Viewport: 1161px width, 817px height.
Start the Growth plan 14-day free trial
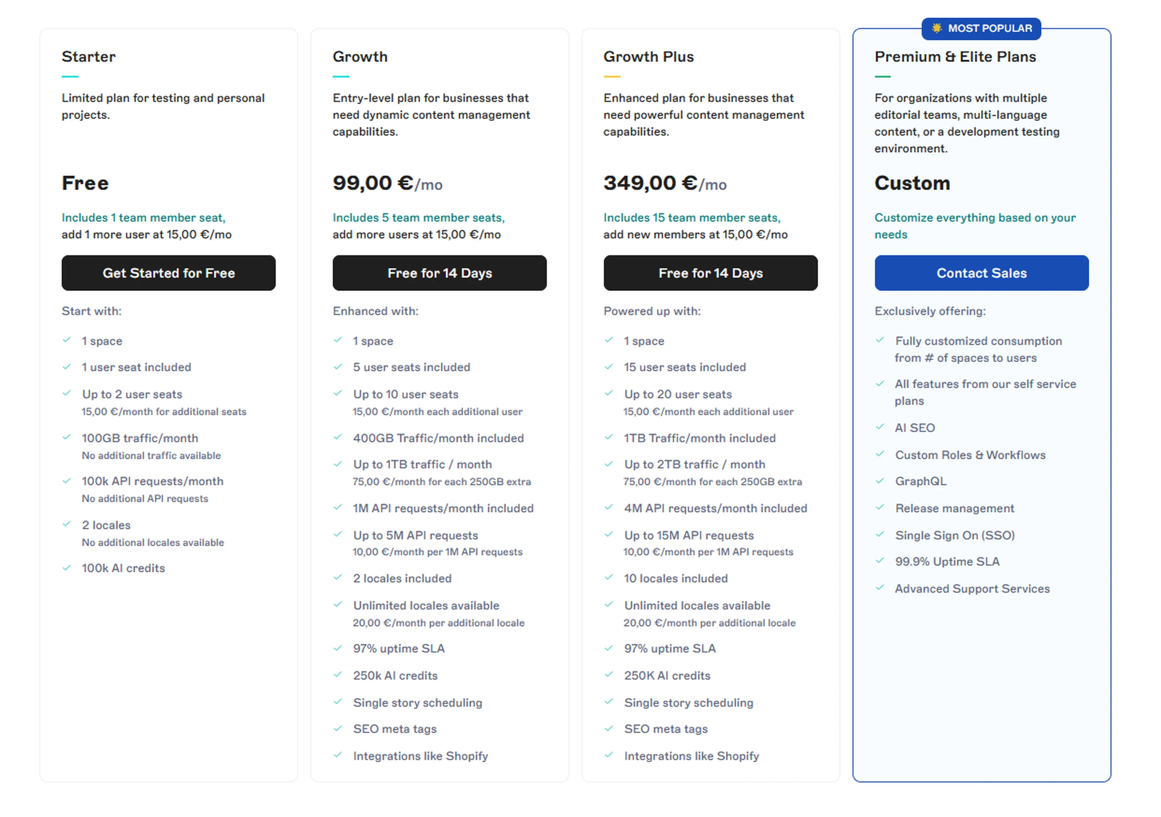coord(439,273)
